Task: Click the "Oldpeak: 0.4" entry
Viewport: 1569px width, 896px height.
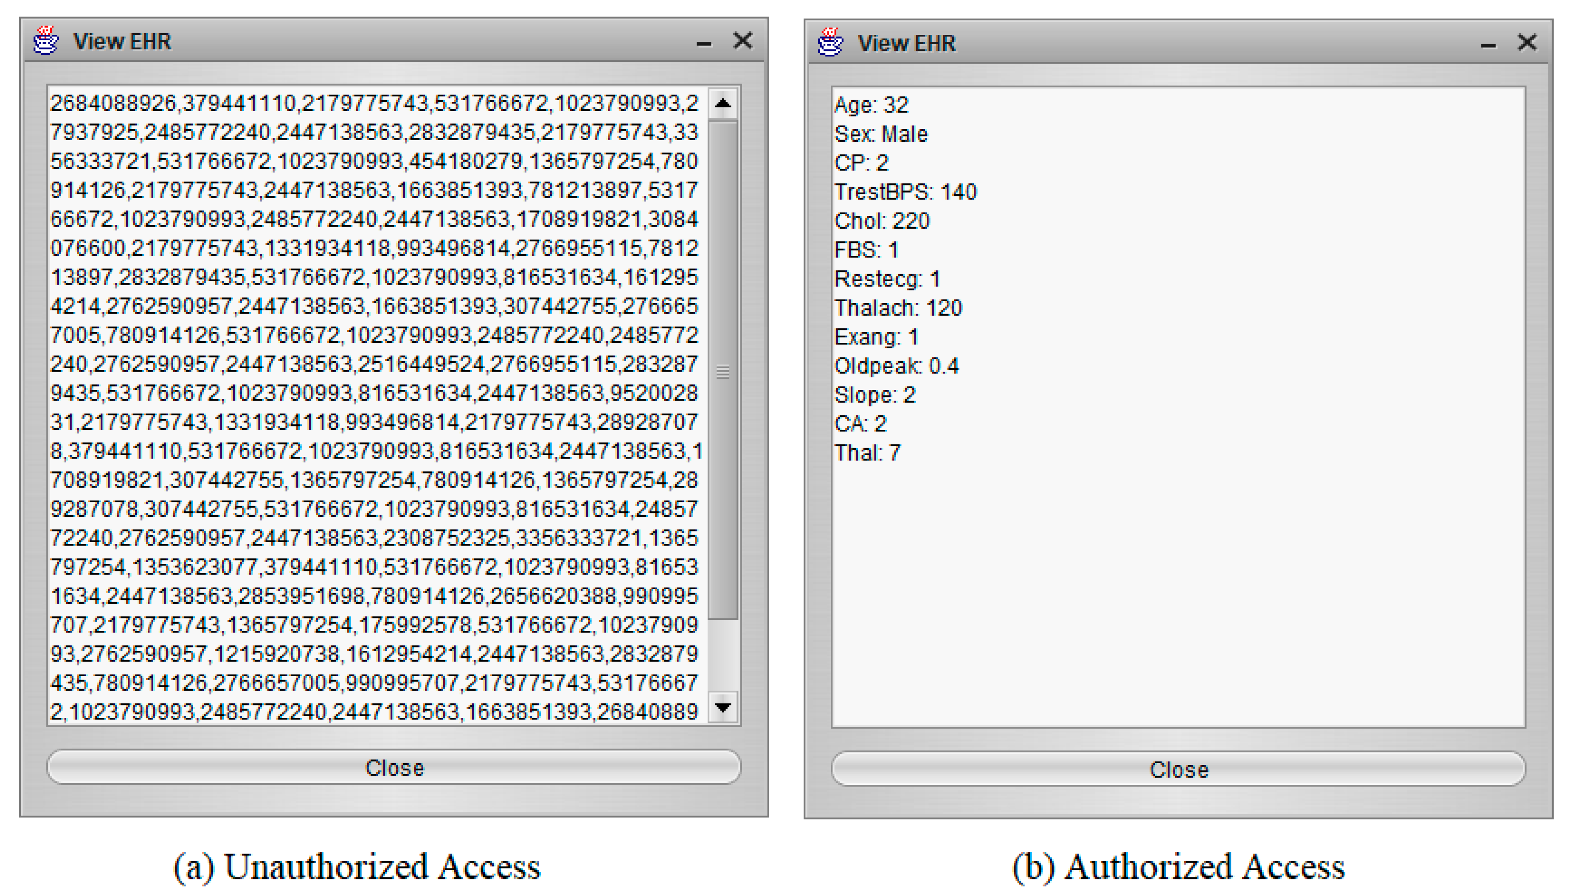Action: click(897, 366)
